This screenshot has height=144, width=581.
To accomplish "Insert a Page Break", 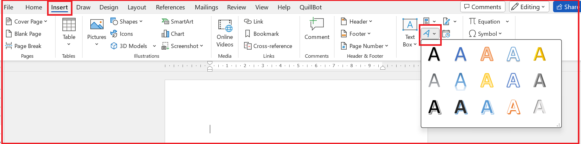I will [24, 46].
